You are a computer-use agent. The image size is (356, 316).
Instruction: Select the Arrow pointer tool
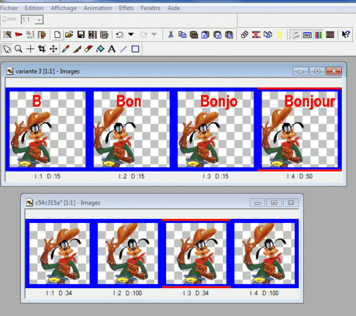click(7, 49)
